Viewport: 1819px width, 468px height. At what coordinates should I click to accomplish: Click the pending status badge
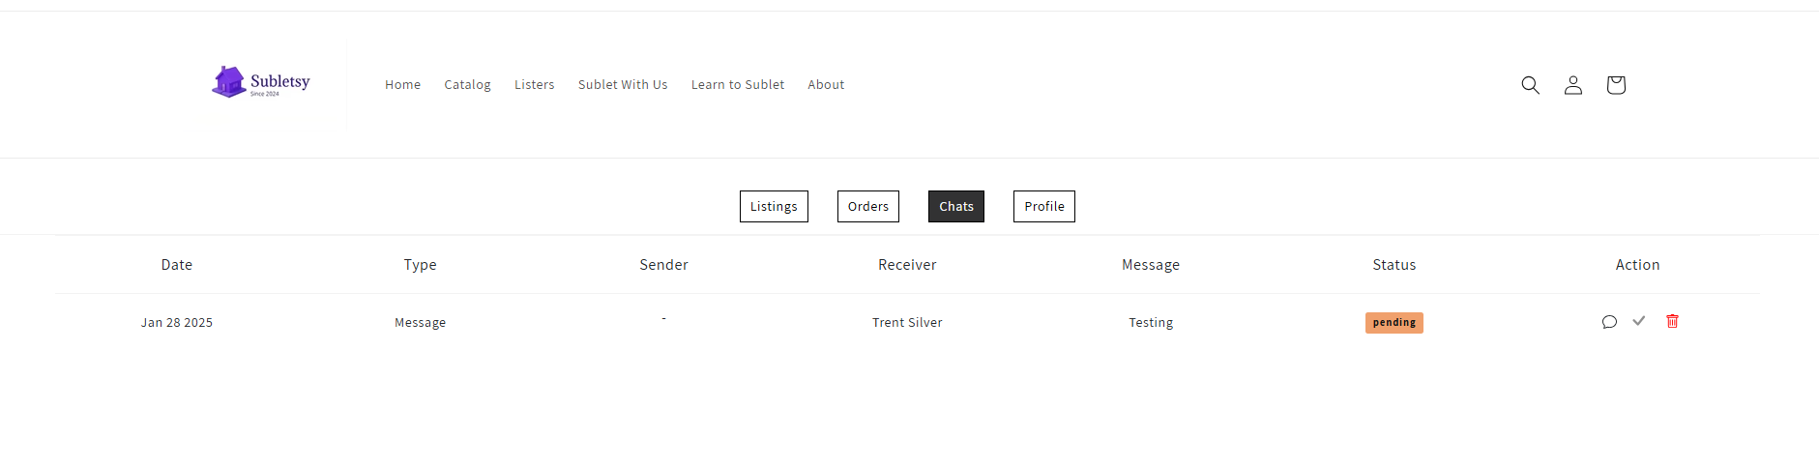(1394, 323)
